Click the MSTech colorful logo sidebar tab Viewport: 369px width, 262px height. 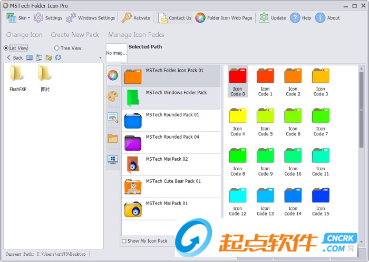(113, 75)
